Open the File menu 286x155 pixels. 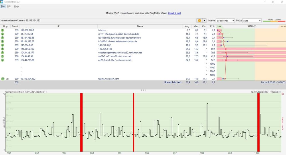3,6
